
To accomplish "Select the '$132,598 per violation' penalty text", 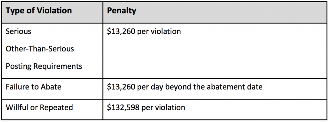I will pyautogui.click(x=146, y=108).
